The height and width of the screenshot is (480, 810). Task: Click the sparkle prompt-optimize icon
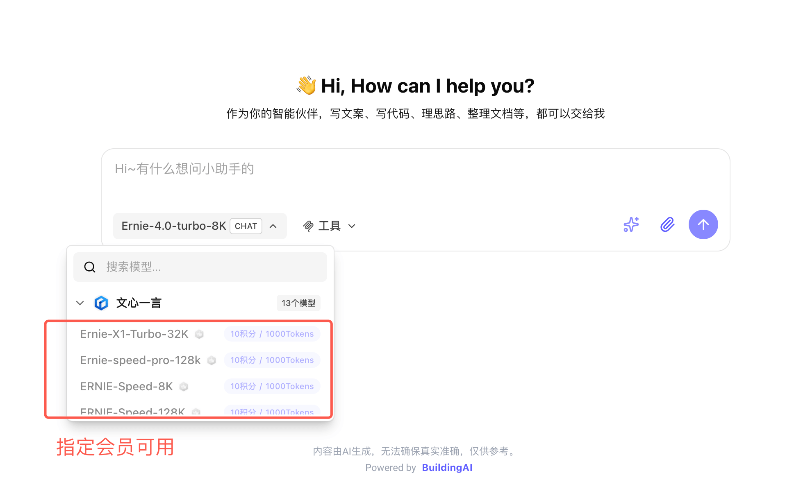point(631,224)
